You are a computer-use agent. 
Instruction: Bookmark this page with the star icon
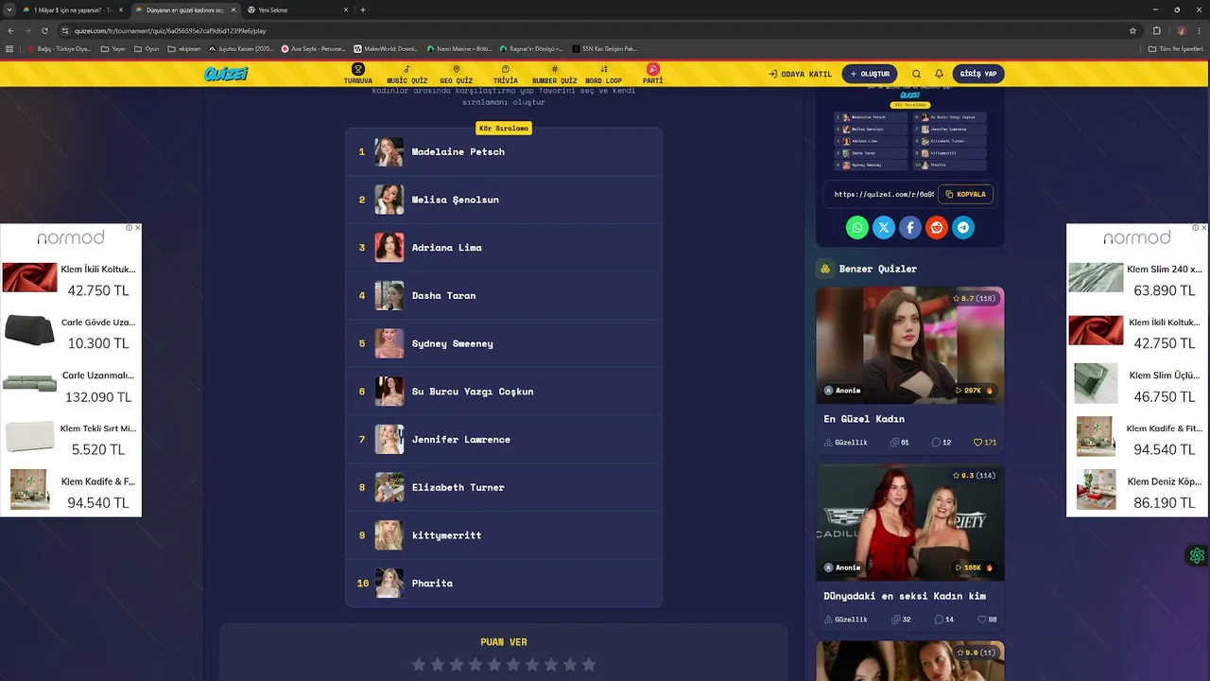tap(1132, 30)
